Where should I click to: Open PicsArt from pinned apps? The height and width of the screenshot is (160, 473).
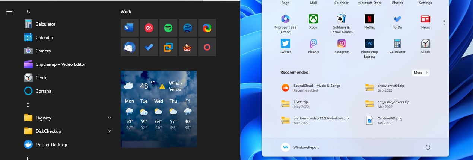tap(313, 46)
